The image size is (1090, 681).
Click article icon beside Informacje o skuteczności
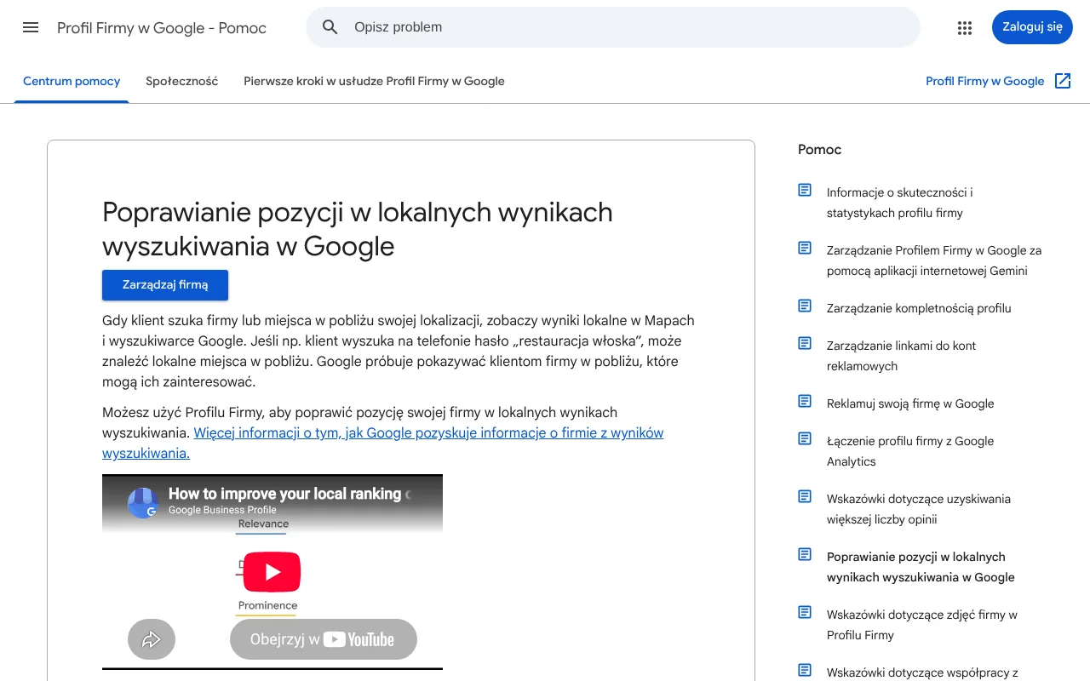pyautogui.click(x=805, y=190)
